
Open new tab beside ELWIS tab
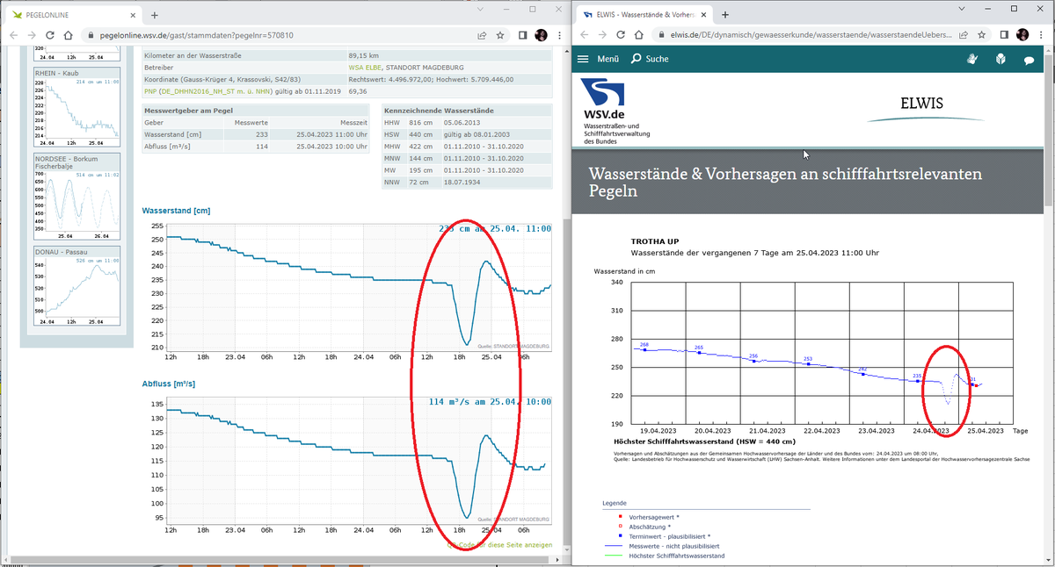coord(725,15)
